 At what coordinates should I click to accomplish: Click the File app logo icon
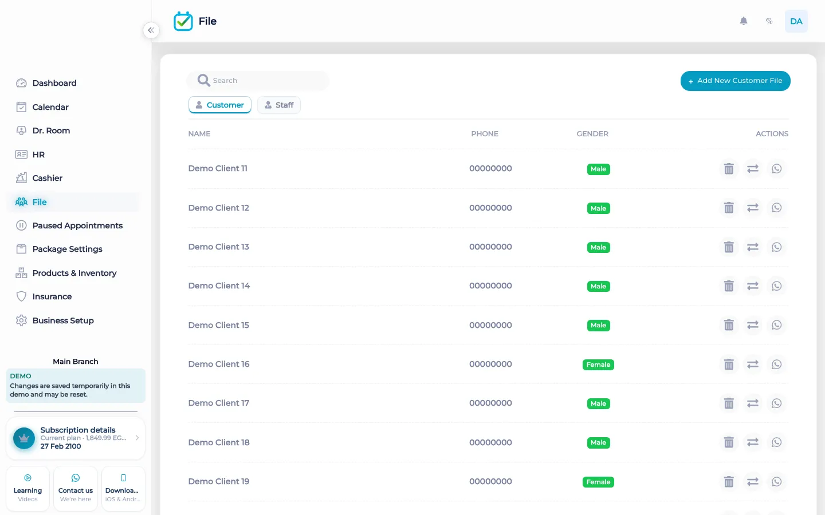[x=183, y=21]
